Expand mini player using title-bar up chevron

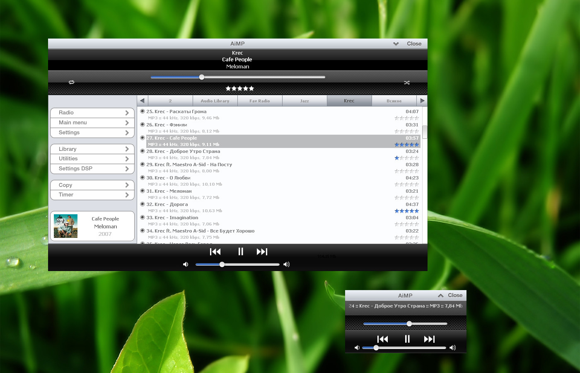[441, 295]
